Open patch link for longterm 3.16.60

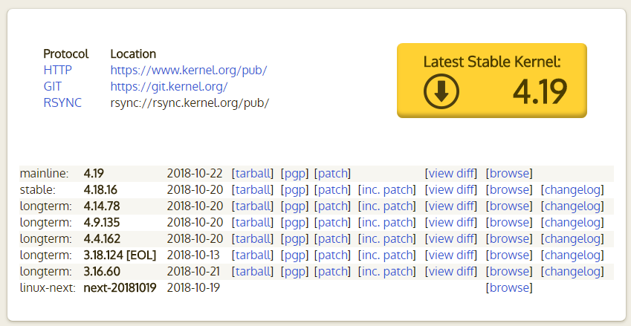click(332, 271)
